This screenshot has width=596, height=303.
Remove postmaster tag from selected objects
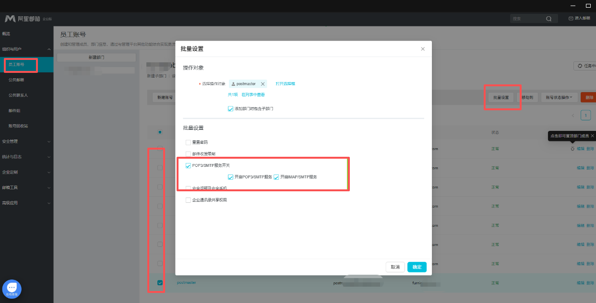pyautogui.click(x=262, y=84)
